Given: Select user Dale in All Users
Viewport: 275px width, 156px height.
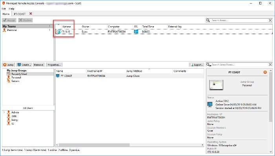Looking at the screenshot, I should 14,116.
